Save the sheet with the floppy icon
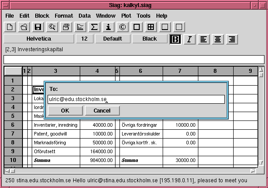Image resolution: width=268 pixels, height=188 pixels. pyautogui.click(x=38, y=27)
